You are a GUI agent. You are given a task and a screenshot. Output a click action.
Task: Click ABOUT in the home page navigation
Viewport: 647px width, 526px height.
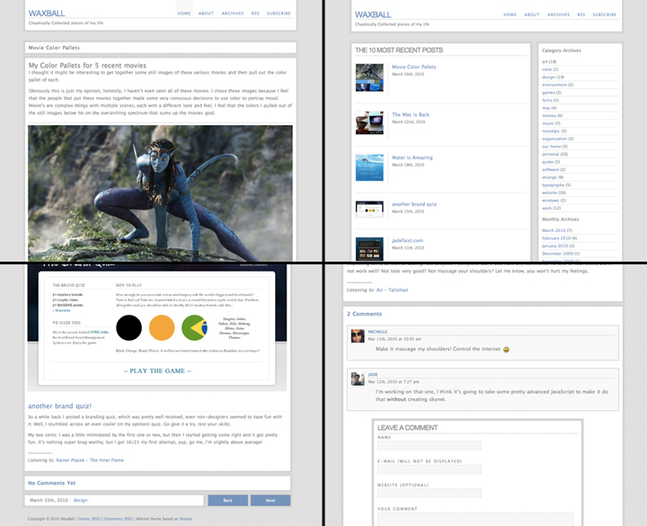pyautogui.click(x=206, y=13)
